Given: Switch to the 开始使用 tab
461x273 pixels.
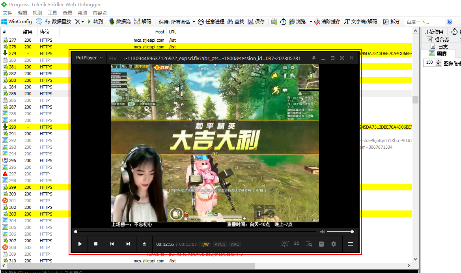Looking at the screenshot, I should (x=434, y=32).
